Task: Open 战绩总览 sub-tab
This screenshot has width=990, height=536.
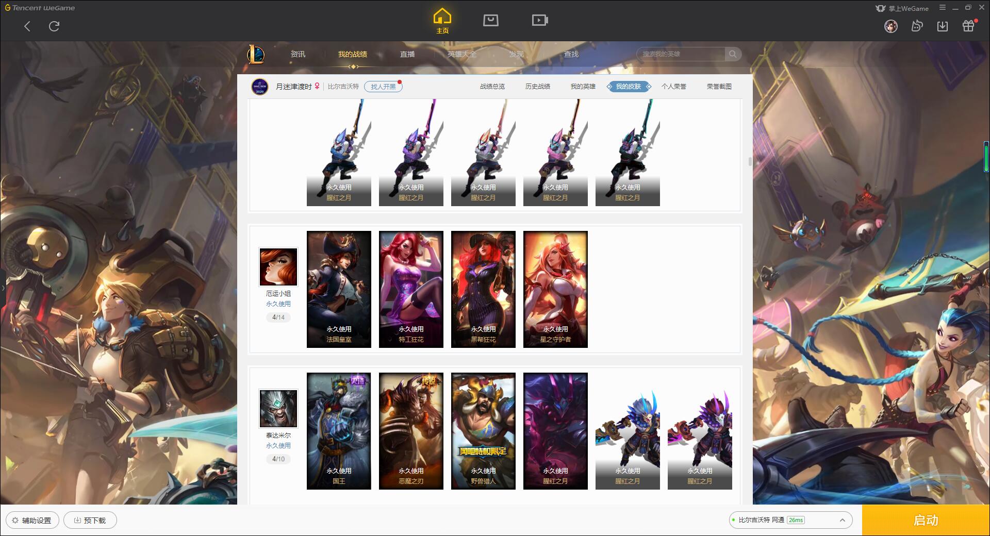Action: point(492,87)
